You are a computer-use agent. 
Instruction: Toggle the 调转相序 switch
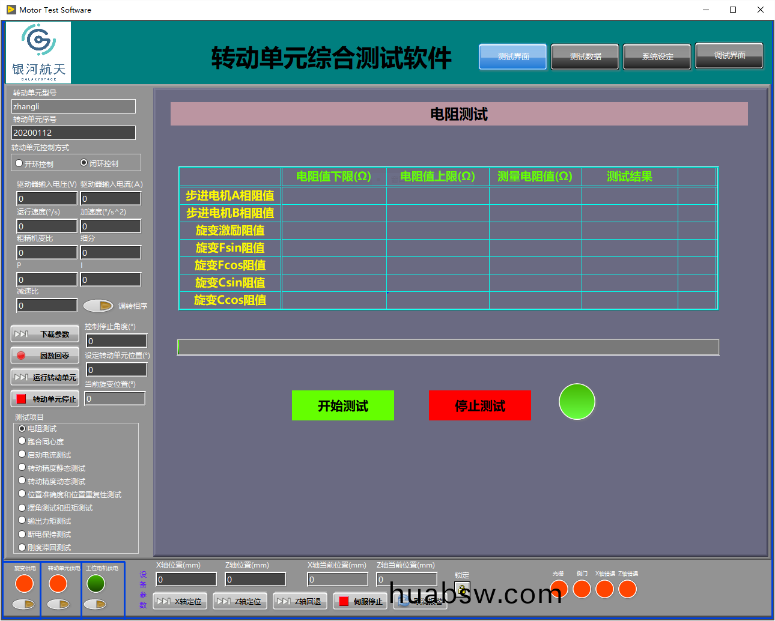(x=98, y=306)
